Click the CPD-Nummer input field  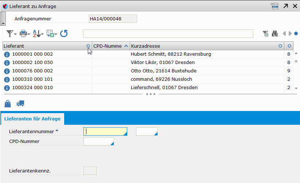point(99,142)
